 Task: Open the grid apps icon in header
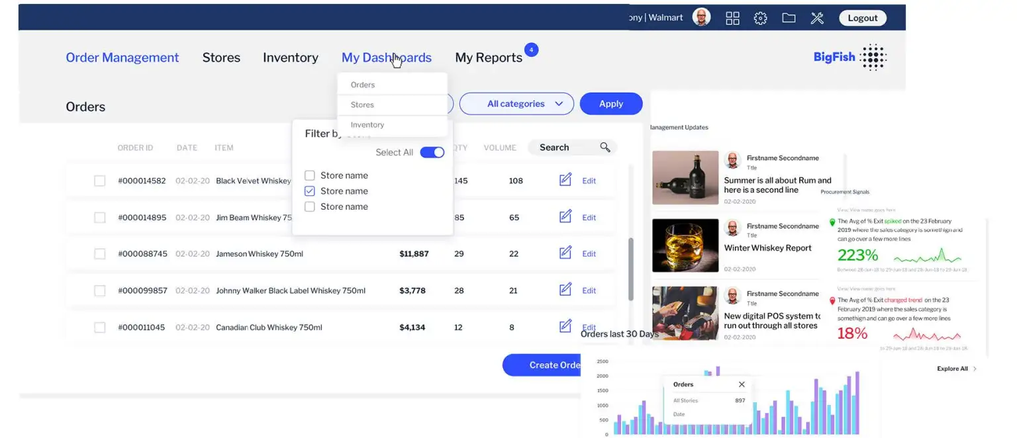[732, 19]
